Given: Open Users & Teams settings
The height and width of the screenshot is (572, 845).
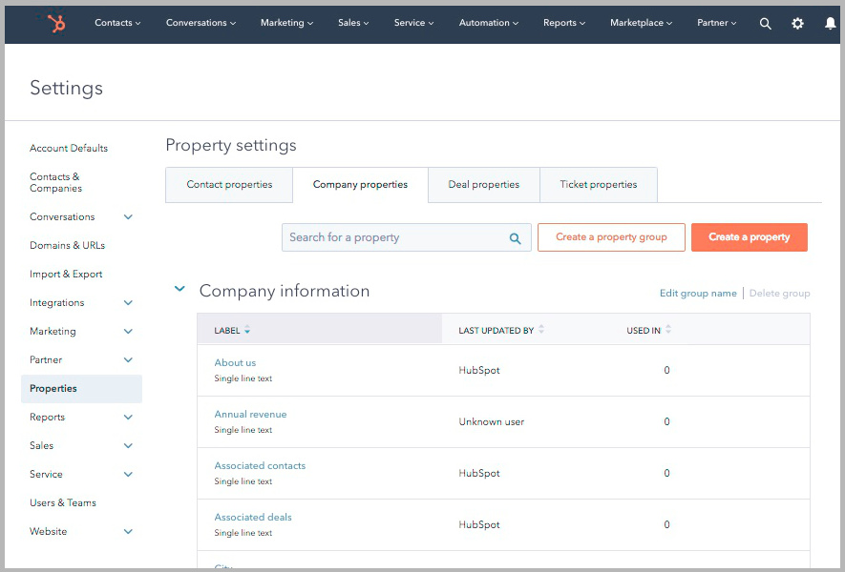Looking at the screenshot, I should (x=62, y=503).
